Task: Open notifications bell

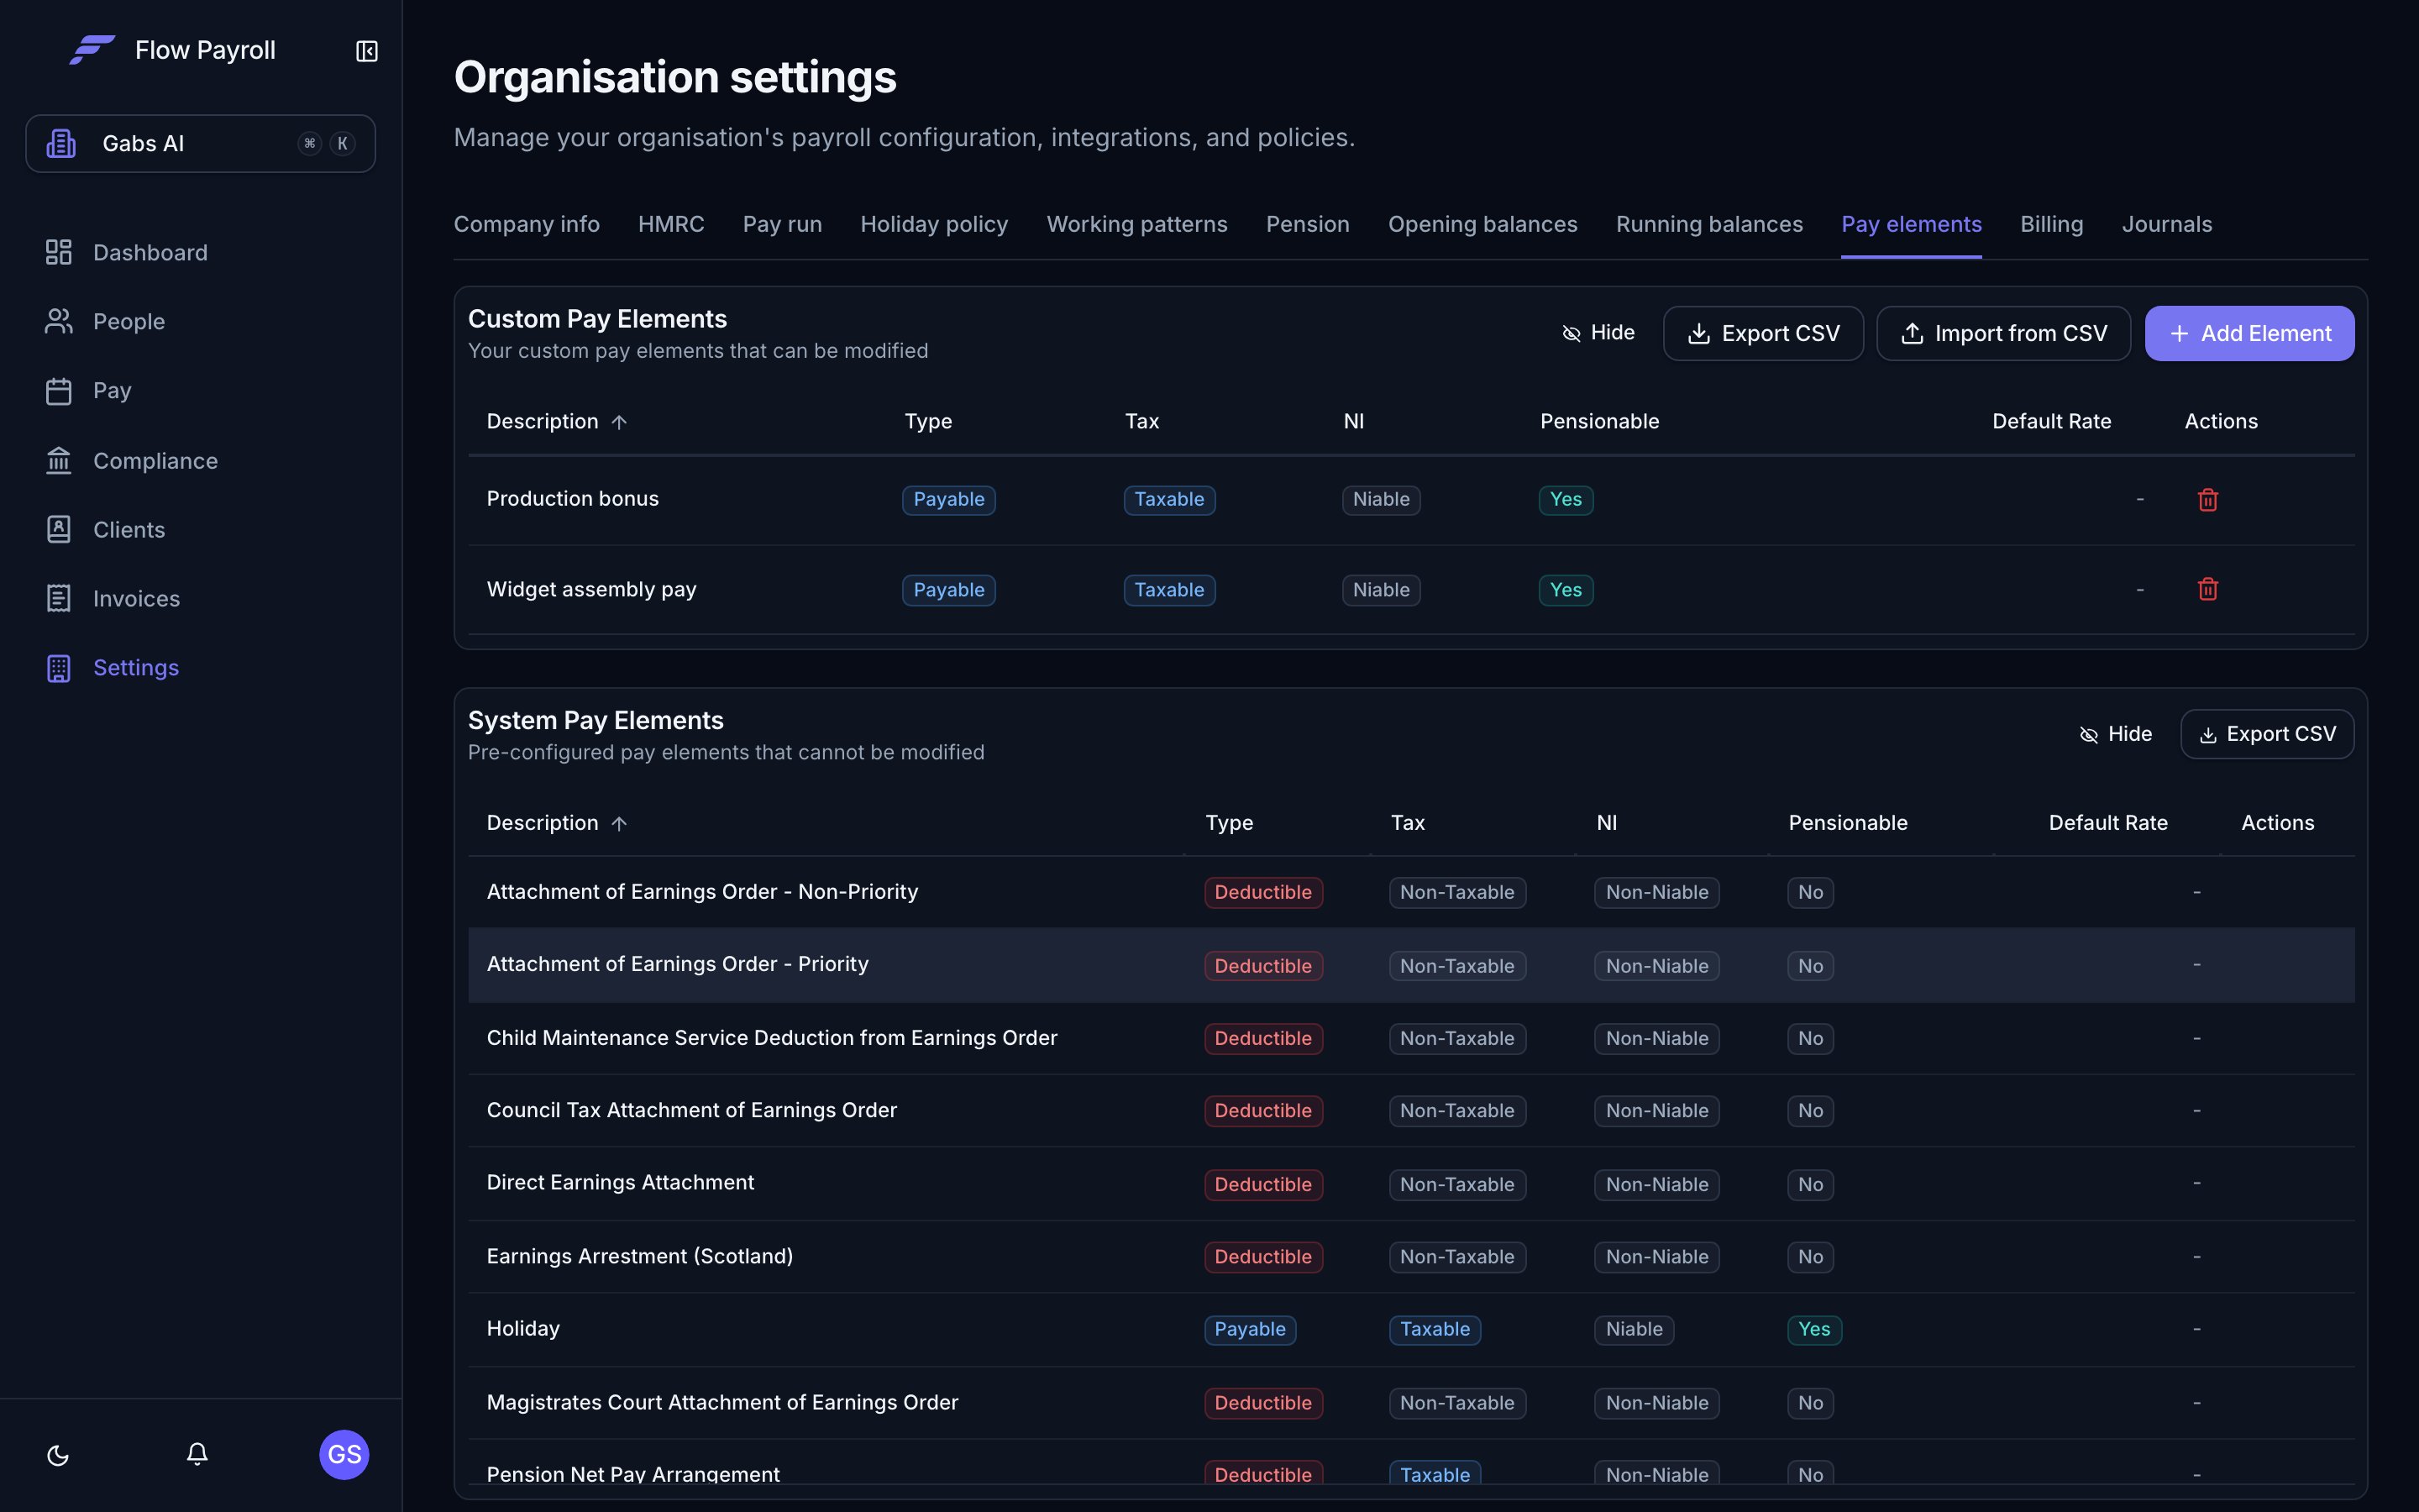Action: (x=197, y=1454)
